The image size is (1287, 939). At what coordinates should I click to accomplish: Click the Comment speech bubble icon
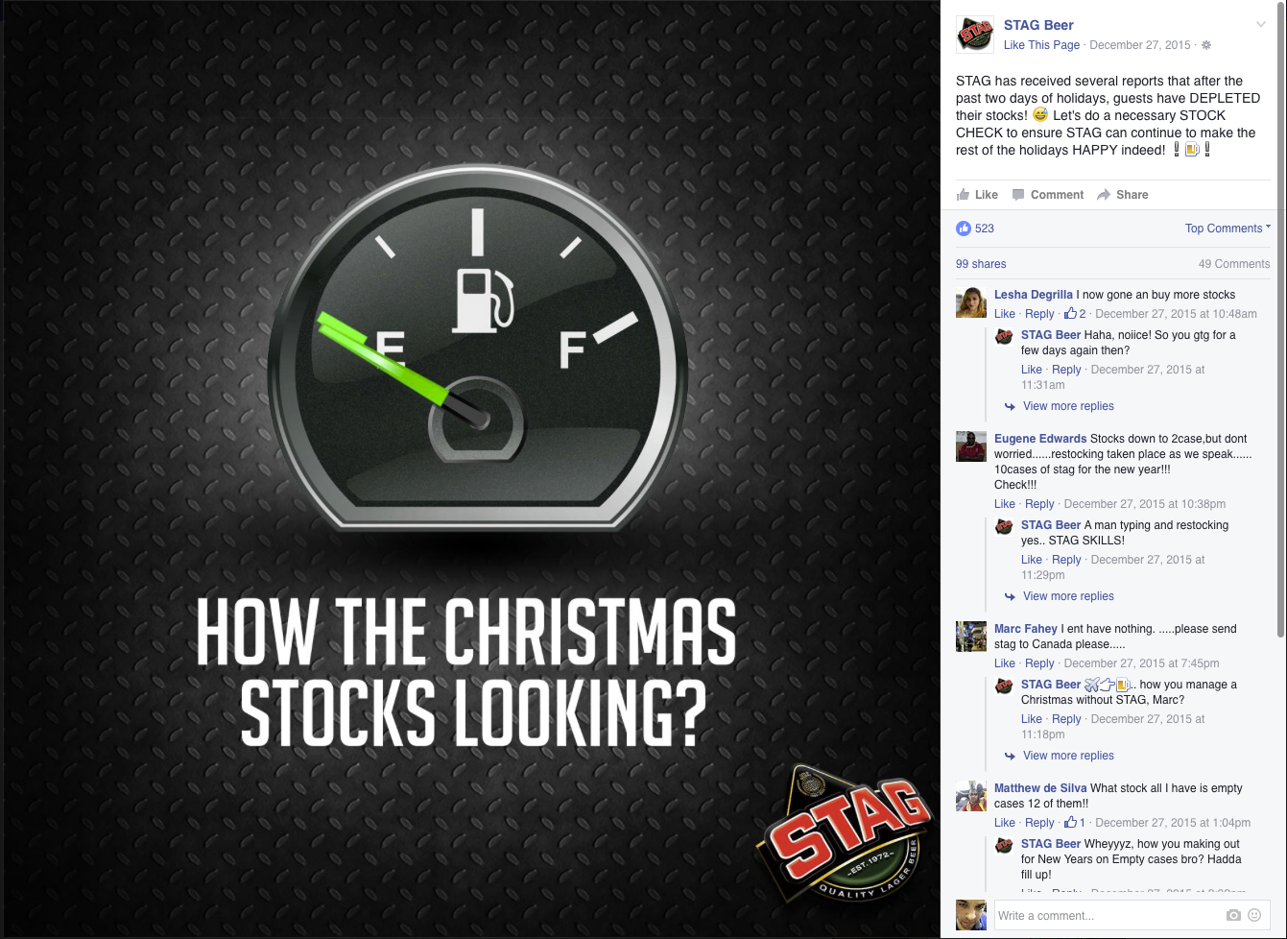(1018, 195)
